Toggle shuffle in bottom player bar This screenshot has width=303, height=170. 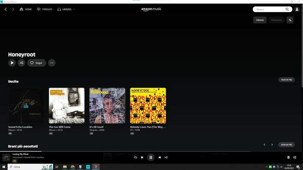(x=166, y=158)
